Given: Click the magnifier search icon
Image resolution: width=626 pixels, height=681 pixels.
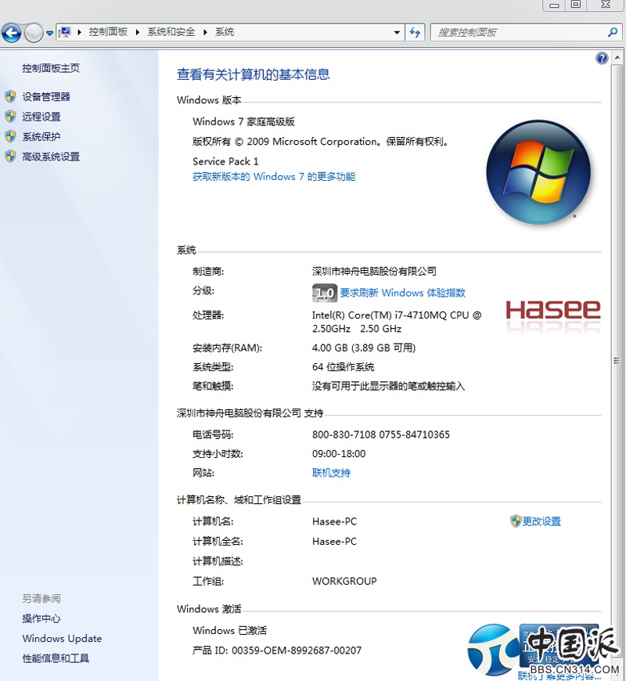Looking at the screenshot, I should (613, 32).
